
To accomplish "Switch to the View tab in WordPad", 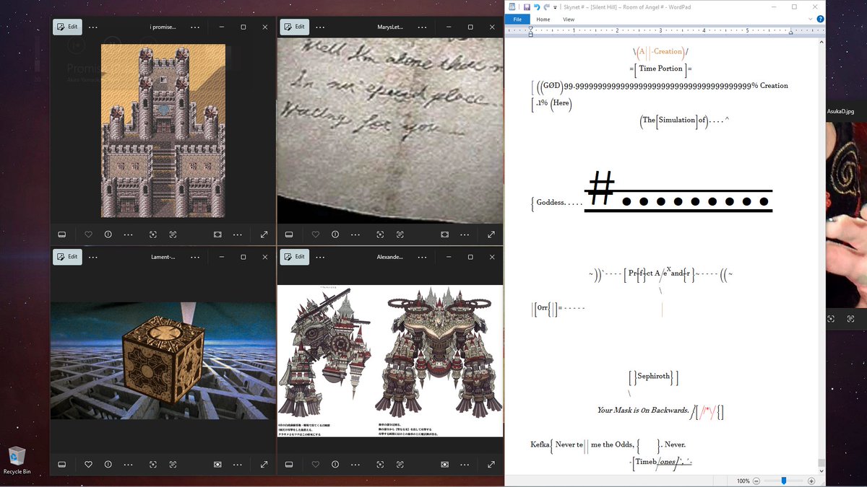I will click(569, 19).
